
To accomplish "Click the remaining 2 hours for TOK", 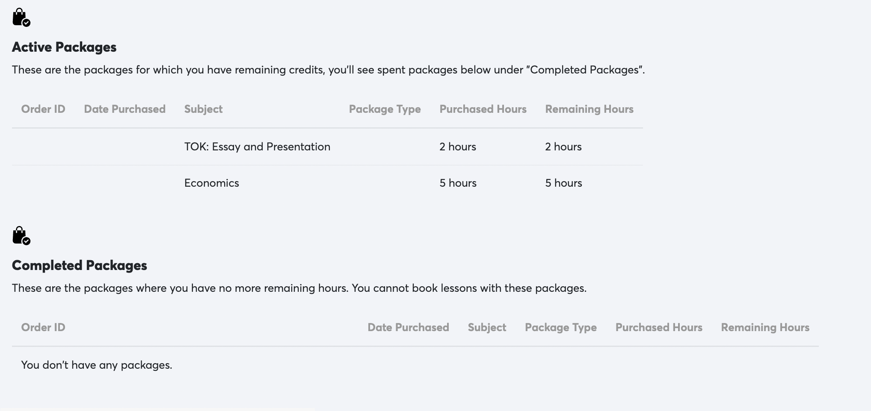I will [x=563, y=147].
